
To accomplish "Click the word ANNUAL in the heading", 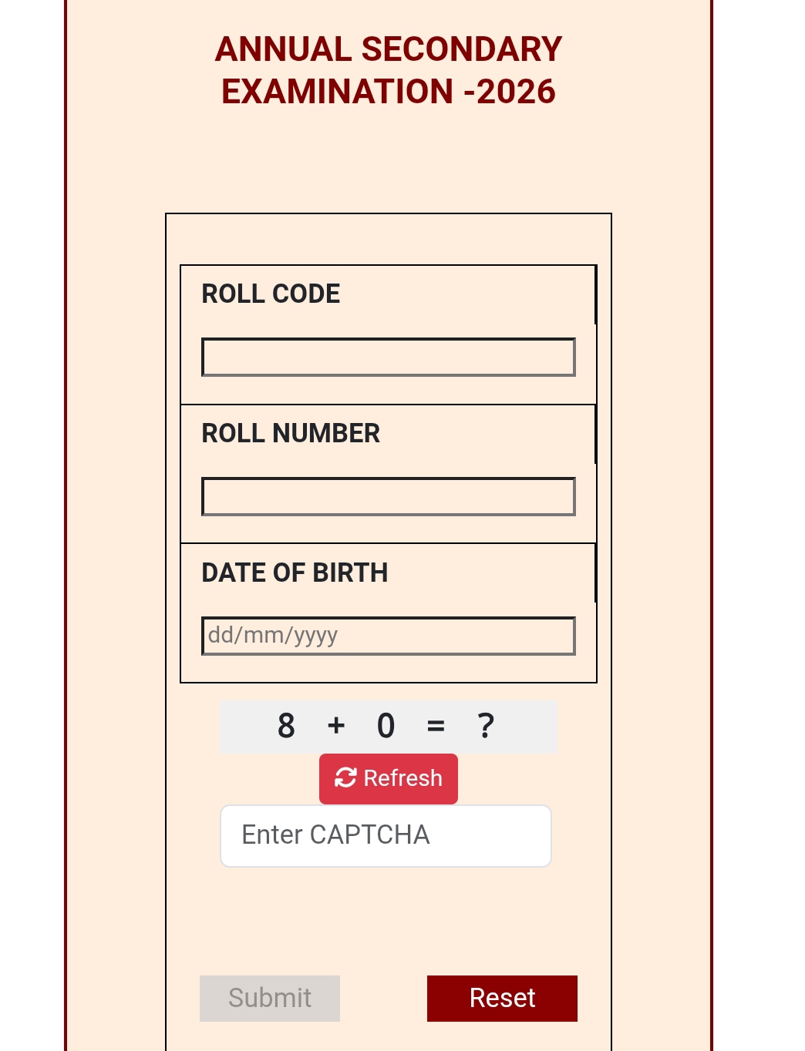I will (283, 49).
